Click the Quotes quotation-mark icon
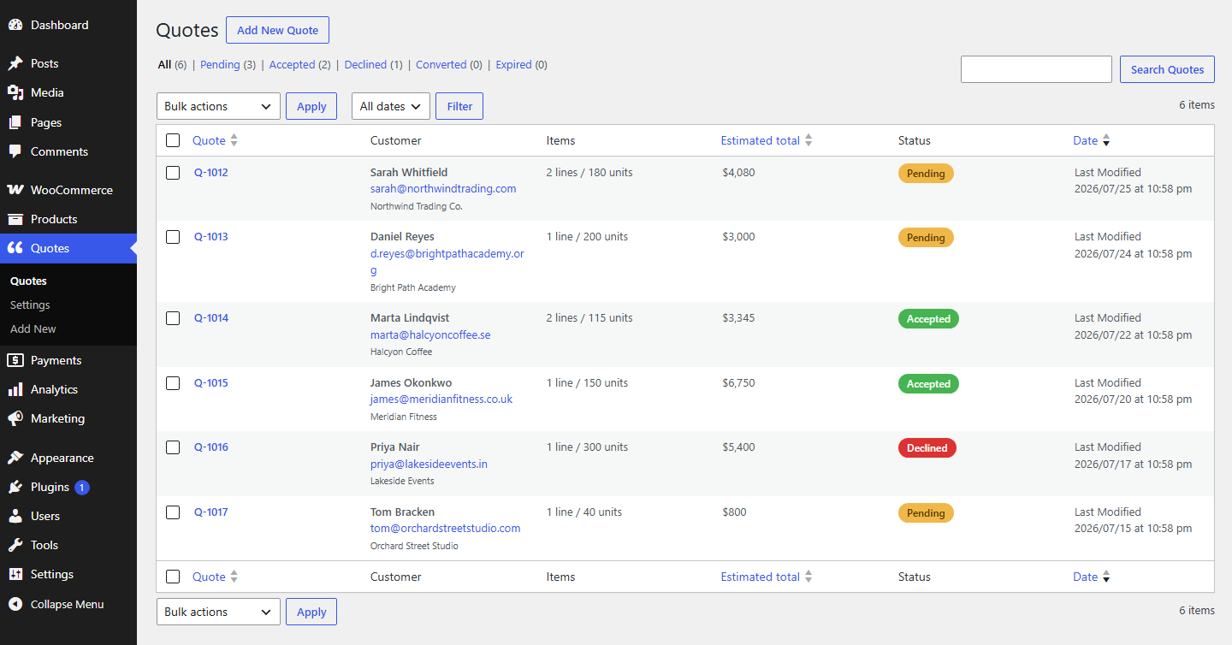The height and width of the screenshot is (645, 1232). [15, 248]
